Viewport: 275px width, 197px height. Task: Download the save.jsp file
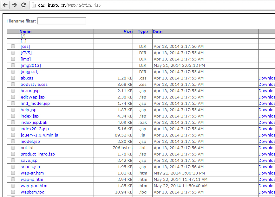(267, 160)
